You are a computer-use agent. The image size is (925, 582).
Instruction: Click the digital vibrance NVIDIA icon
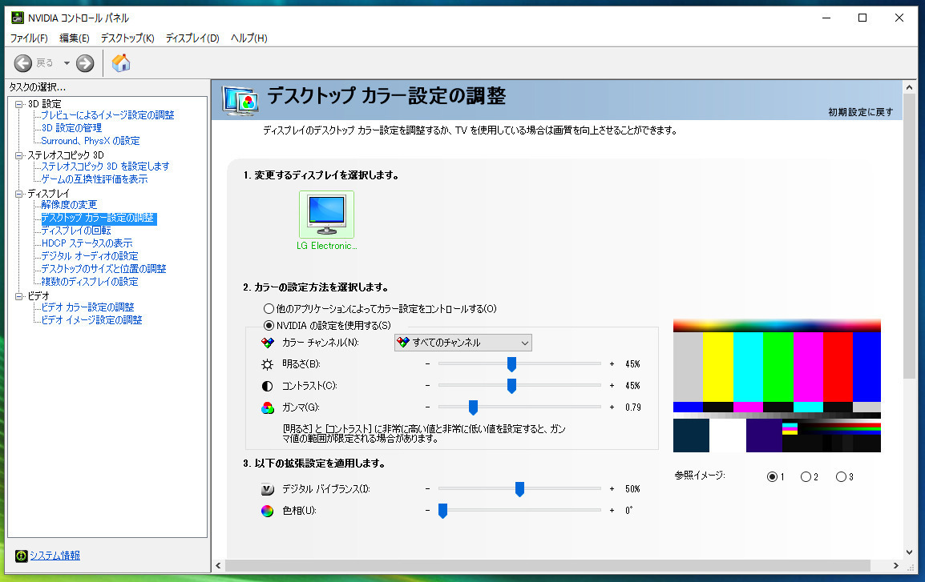pyautogui.click(x=267, y=489)
